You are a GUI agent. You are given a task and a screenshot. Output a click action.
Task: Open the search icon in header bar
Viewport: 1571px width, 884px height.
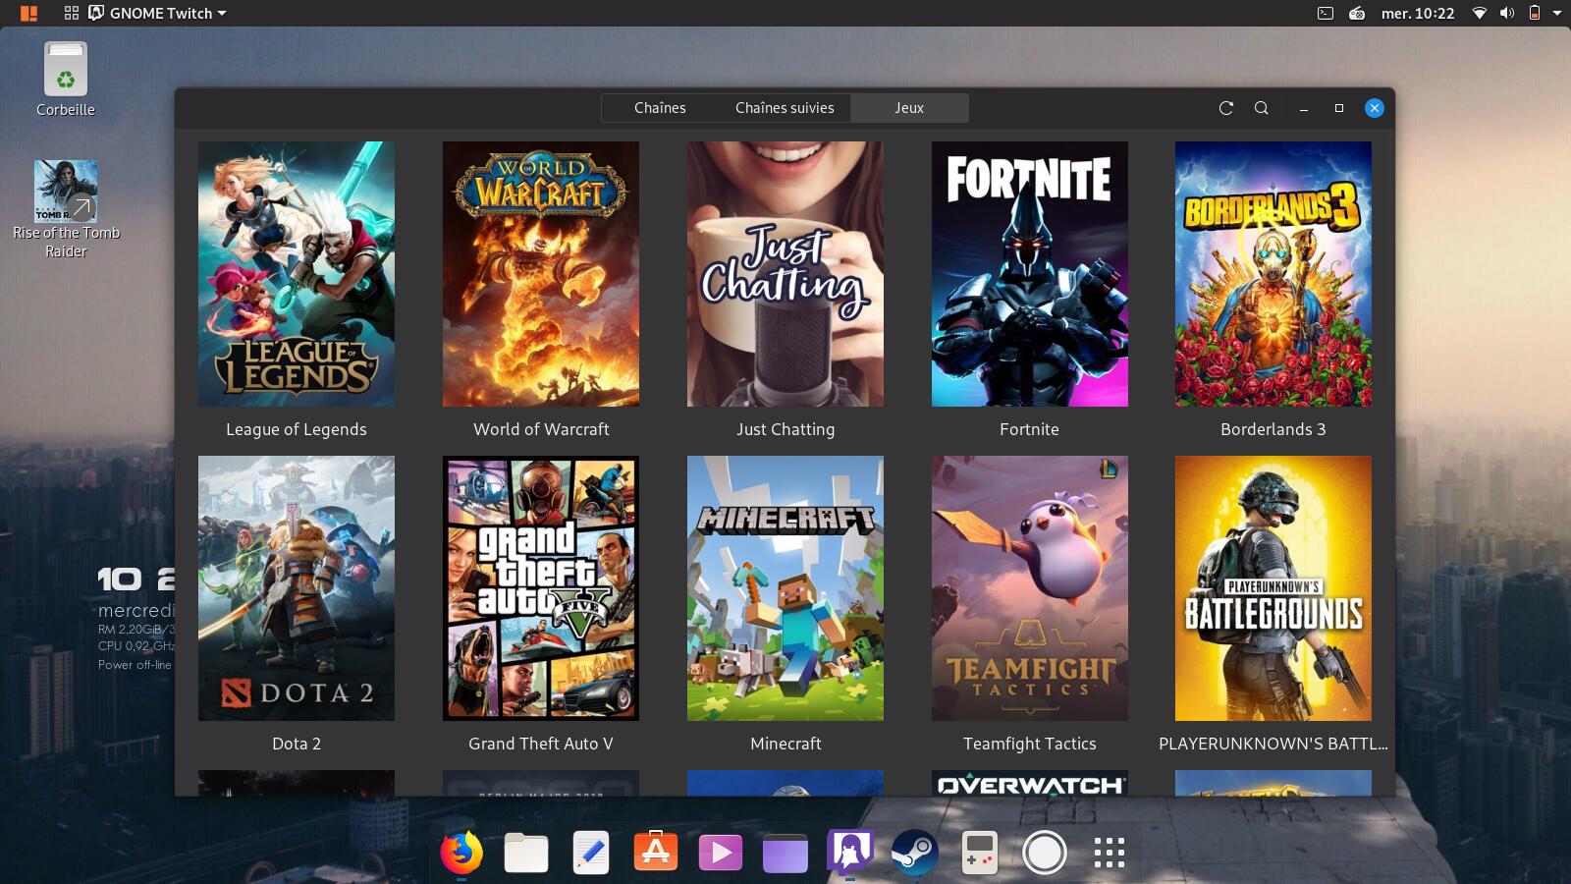tap(1262, 108)
